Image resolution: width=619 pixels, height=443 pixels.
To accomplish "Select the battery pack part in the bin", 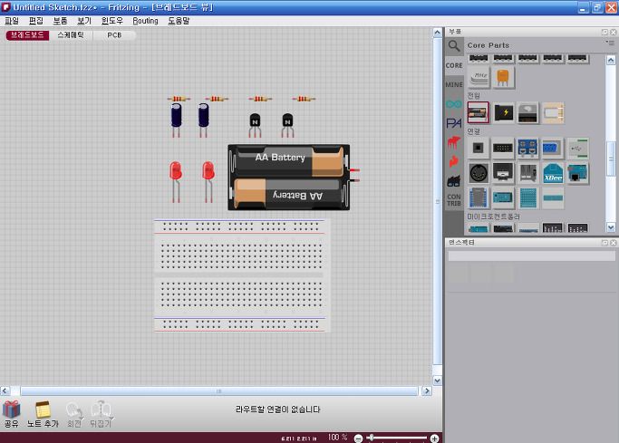I will click(479, 113).
